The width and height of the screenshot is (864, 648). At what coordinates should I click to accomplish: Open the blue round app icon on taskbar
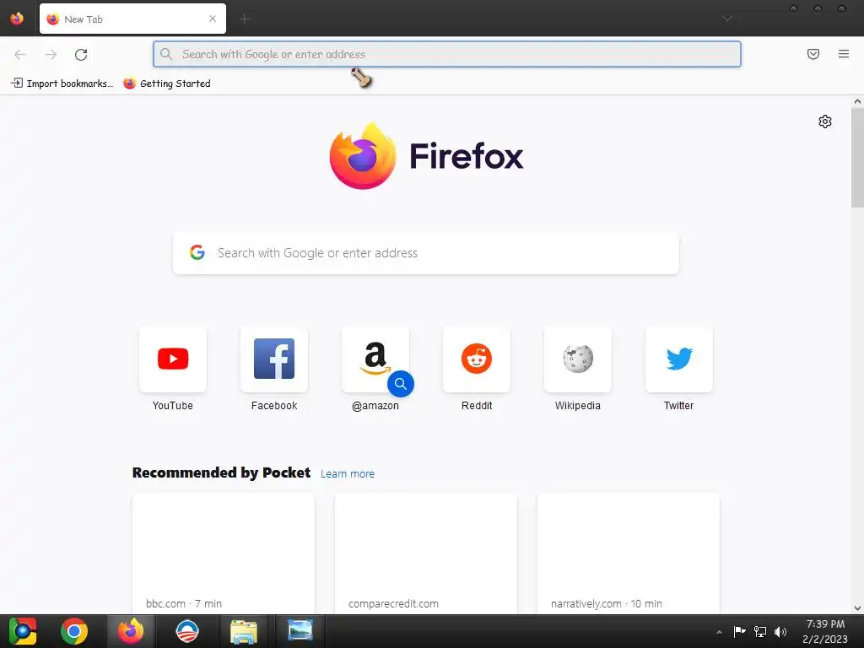(x=186, y=631)
